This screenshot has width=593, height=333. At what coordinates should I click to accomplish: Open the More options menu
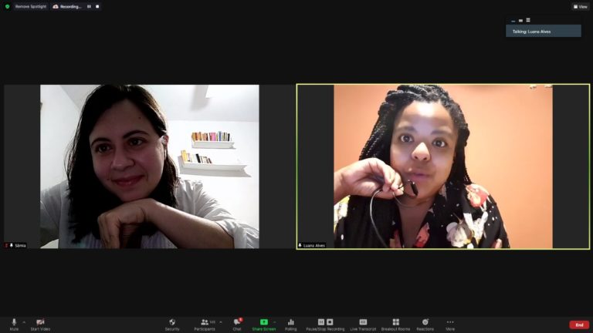pos(450,324)
